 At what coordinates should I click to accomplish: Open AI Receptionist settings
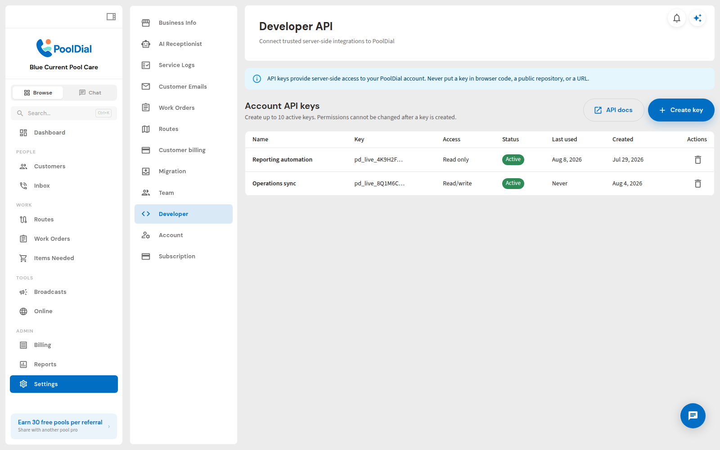click(184, 44)
